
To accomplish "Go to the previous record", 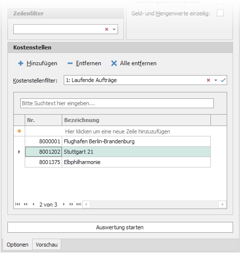I will [x=34, y=204].
